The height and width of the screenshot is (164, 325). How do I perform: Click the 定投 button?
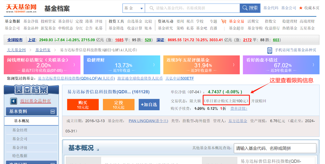click(119, 105)
